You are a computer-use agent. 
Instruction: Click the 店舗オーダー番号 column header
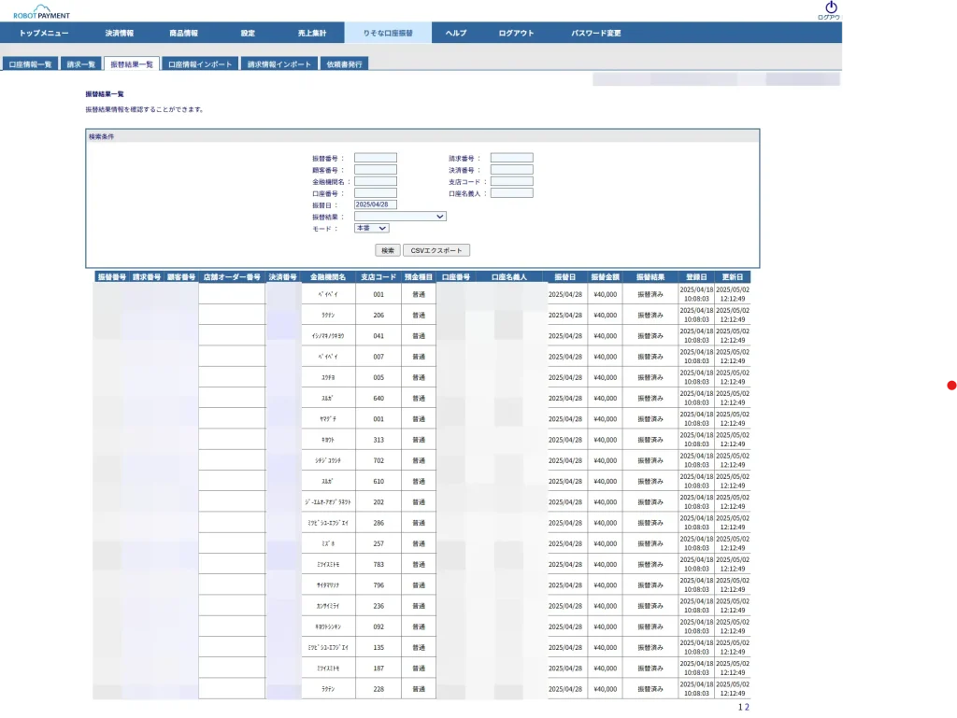tap(232, 277)
